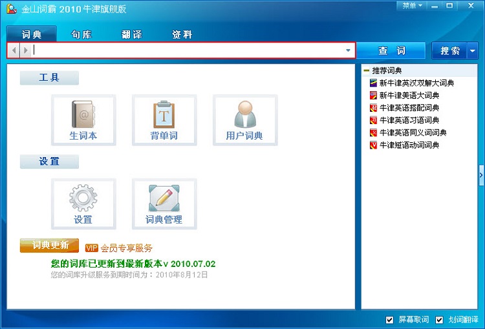Open the dropdown arrow beside 搜索 button
The height and width of the screenshot is (329, 485).
[473, 50]
